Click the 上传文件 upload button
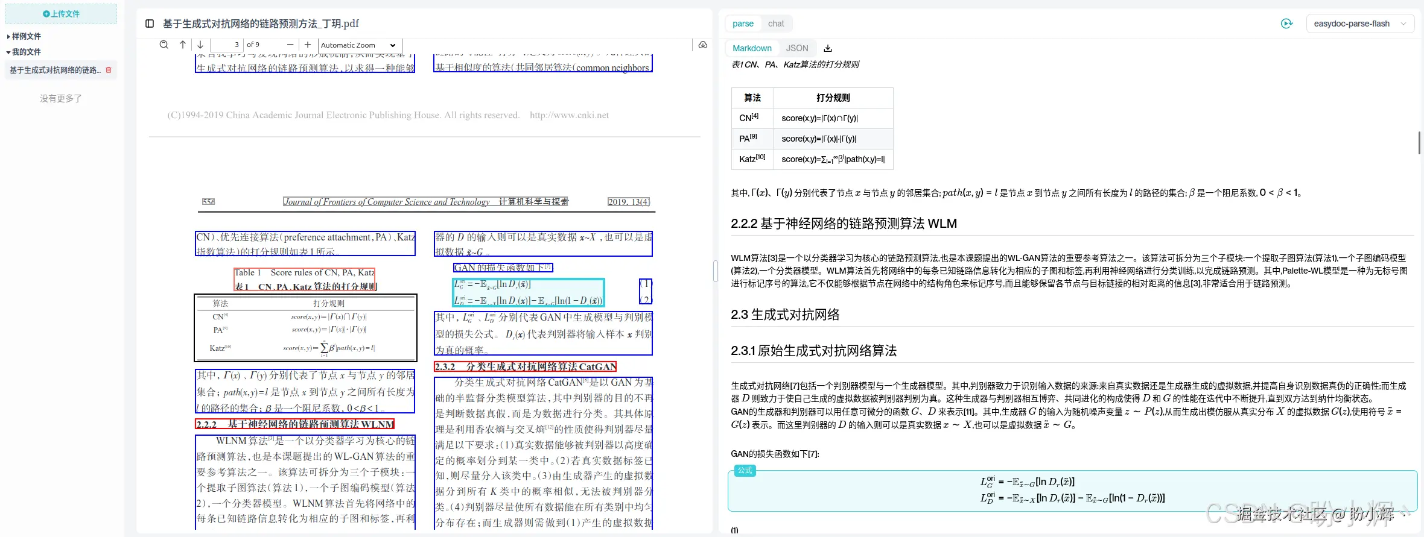The width and height of the screenshot is (1424, 537). [61, 14]
